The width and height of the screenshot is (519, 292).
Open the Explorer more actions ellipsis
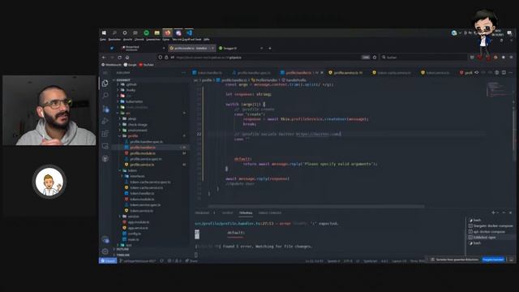184,73
